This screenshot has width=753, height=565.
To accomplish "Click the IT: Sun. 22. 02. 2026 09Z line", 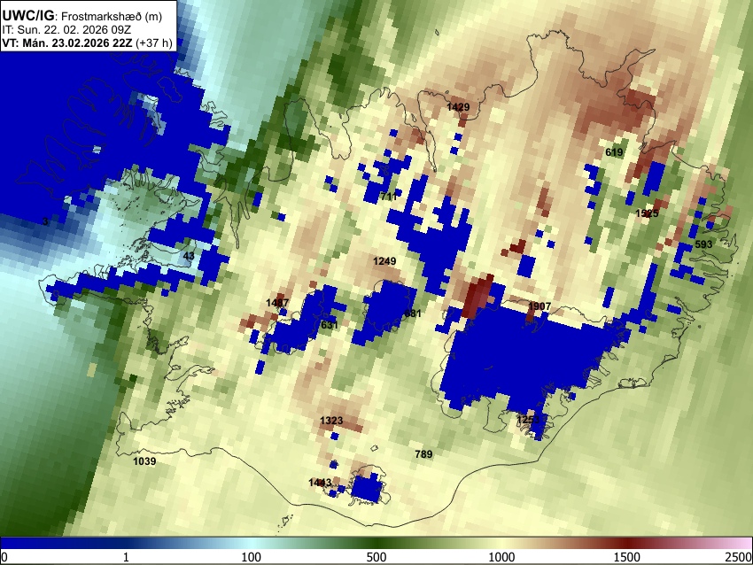I will click(x=66, y=30).
